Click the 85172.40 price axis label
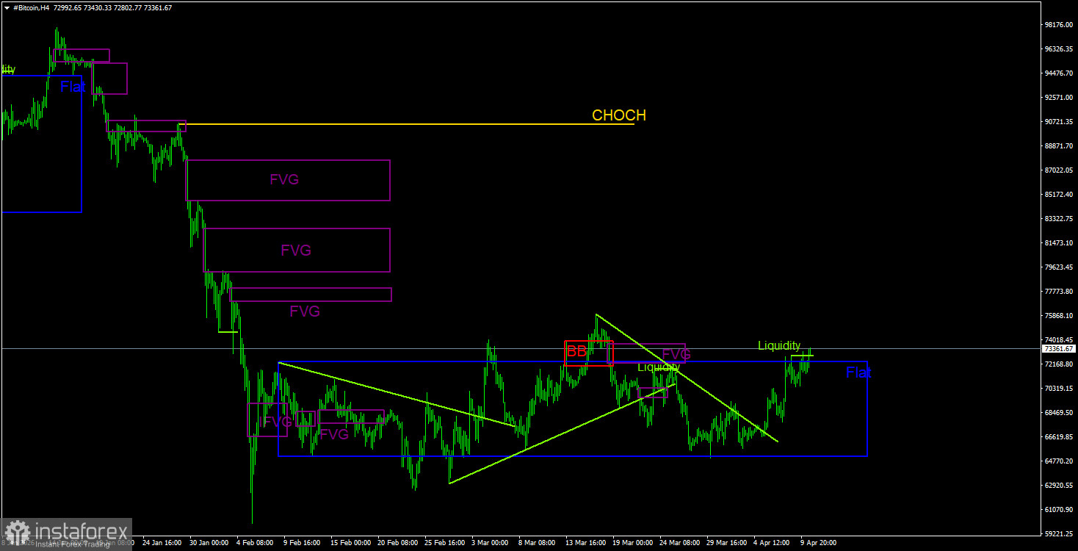This screenshot has height=551, width=1078. click(1059, 195)
